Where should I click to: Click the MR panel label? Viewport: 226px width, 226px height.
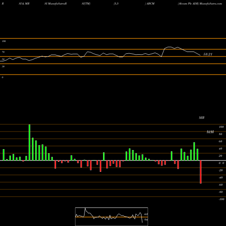202,118
